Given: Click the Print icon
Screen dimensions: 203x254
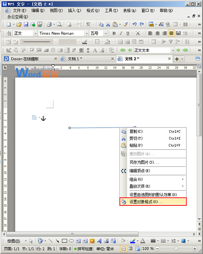Looking at the screenshot, I should (x=49, y=24).
